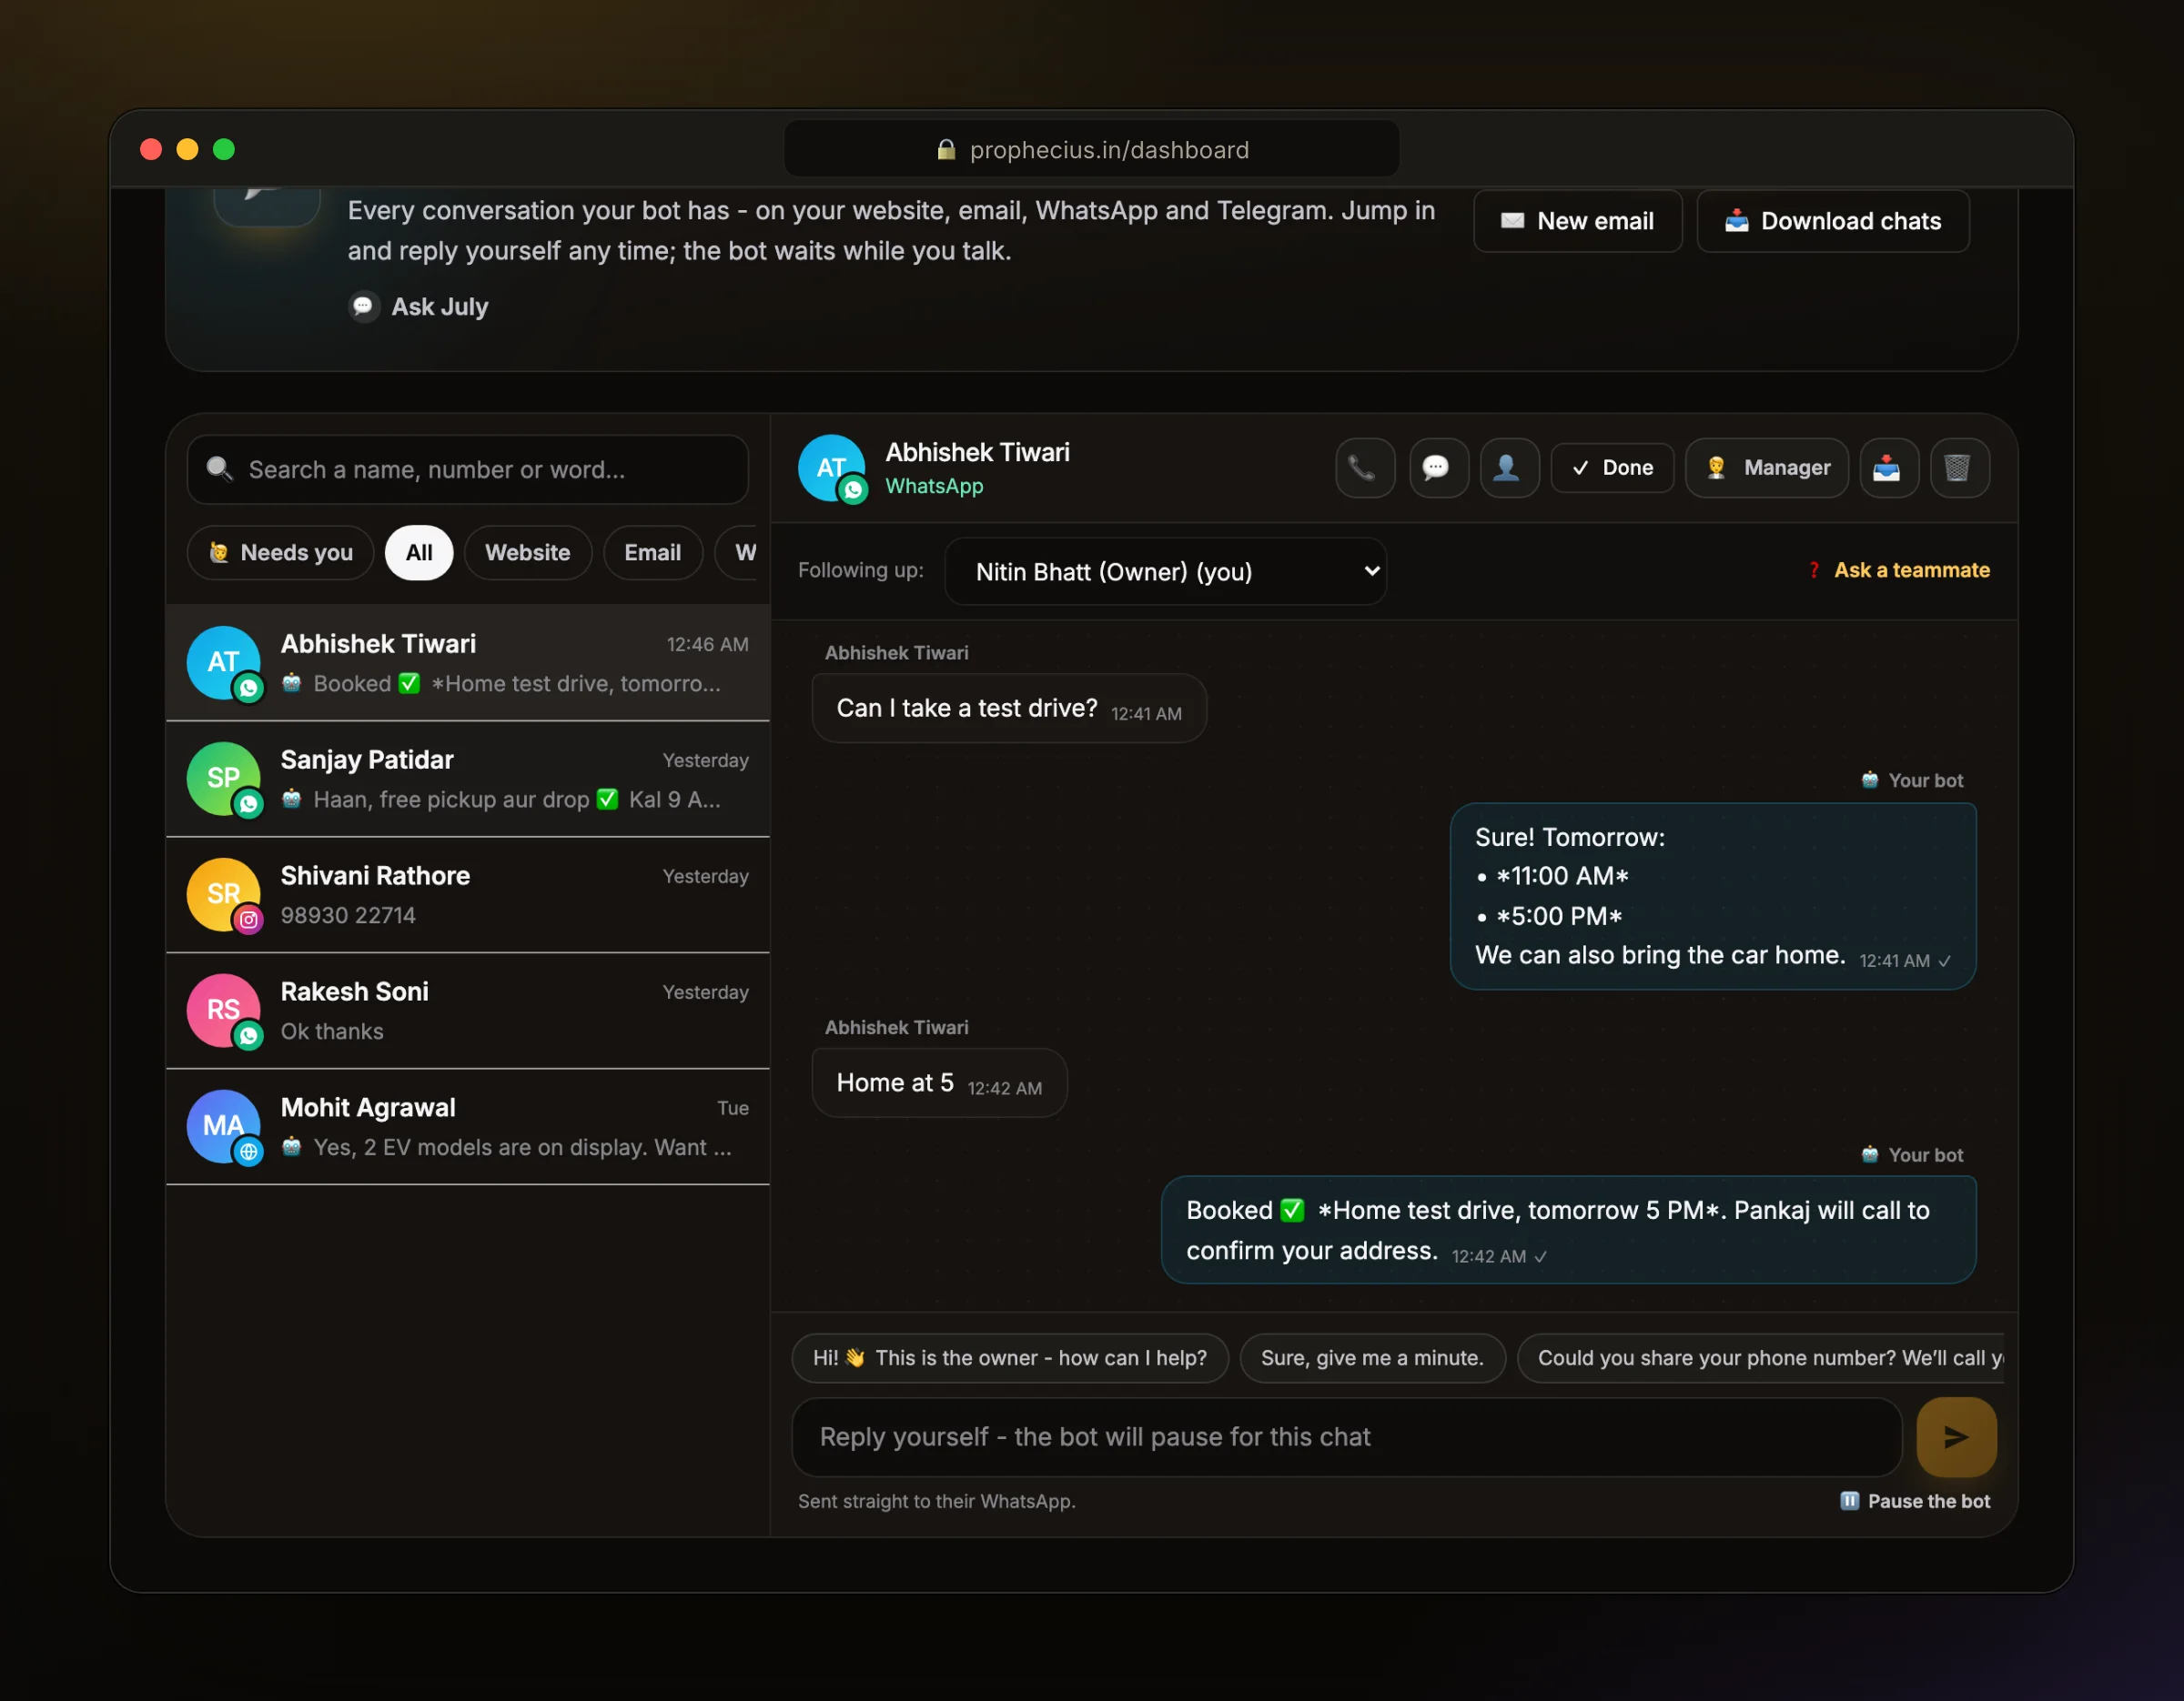Screen dimensions: 2184x1701
Task: Click Ask July chat bubble icon
Action: coord(364,306)
